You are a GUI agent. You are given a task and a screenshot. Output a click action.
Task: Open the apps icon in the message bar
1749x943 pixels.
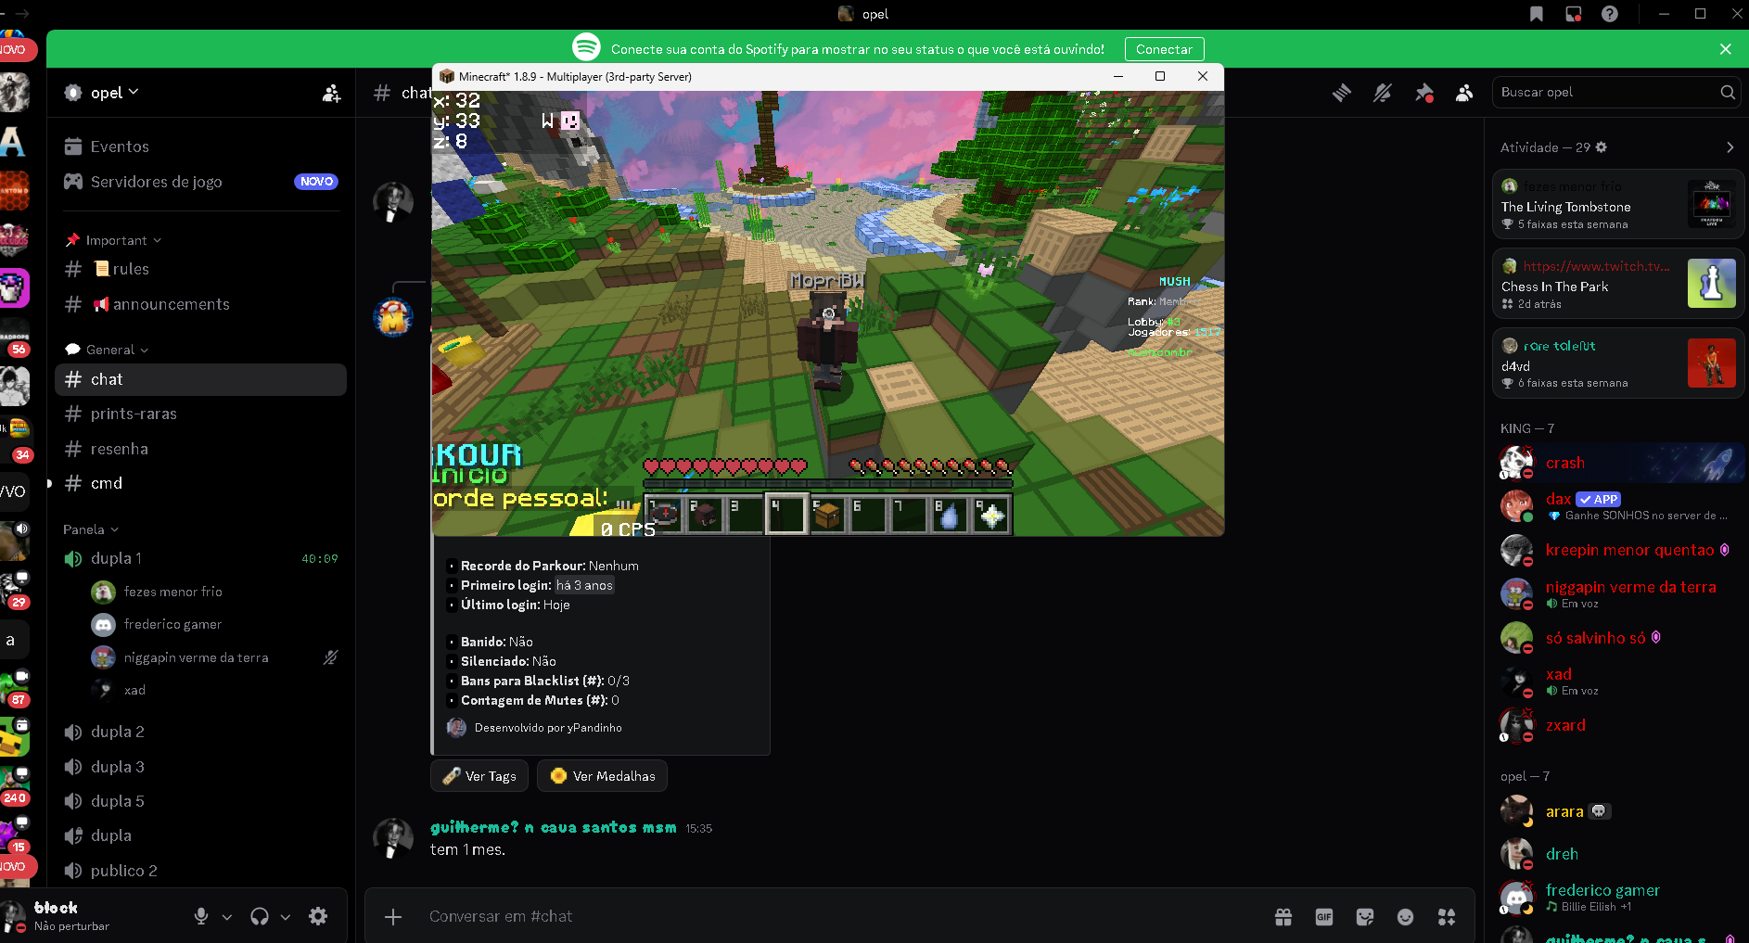click(x=1447, y=916)
